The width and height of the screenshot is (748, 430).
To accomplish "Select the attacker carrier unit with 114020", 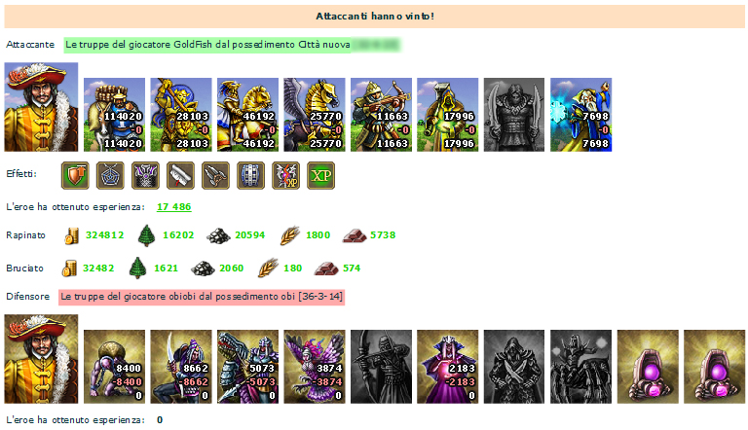I will click(x=115, y=115).
